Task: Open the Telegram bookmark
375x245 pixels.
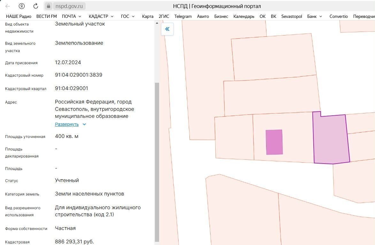Action: pos(183,16)
